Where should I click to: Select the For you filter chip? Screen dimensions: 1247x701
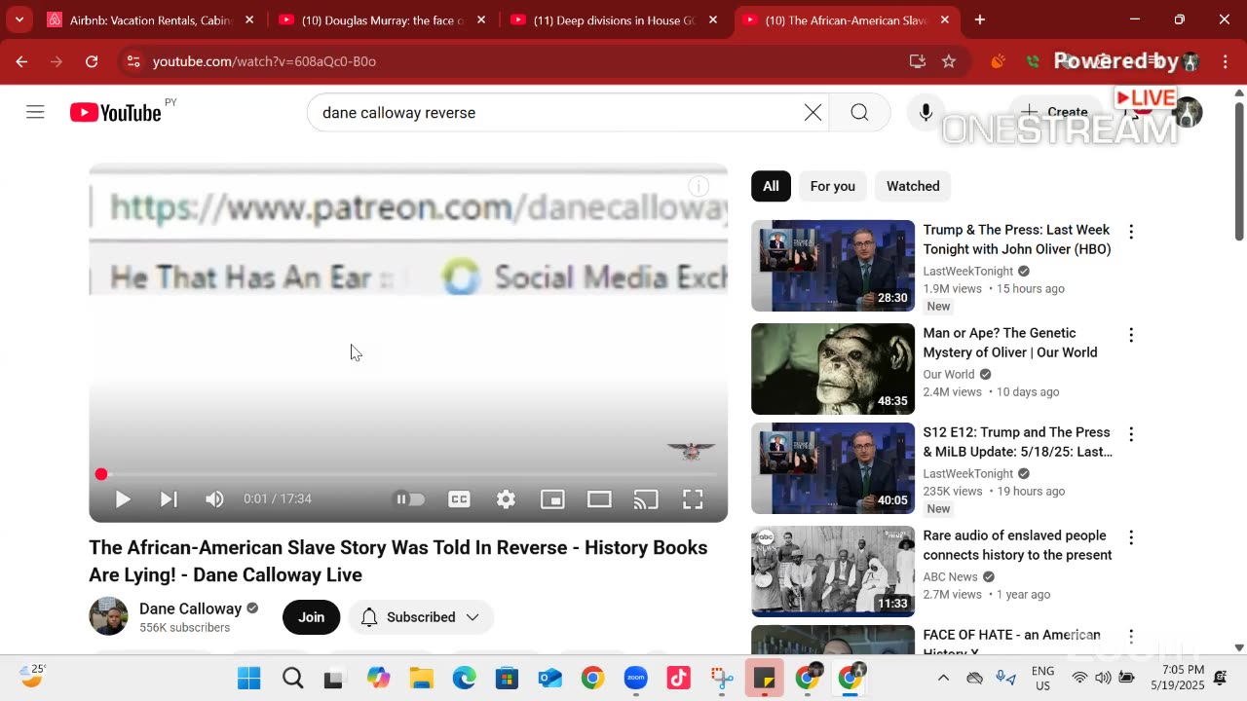(x=832, y=186)
